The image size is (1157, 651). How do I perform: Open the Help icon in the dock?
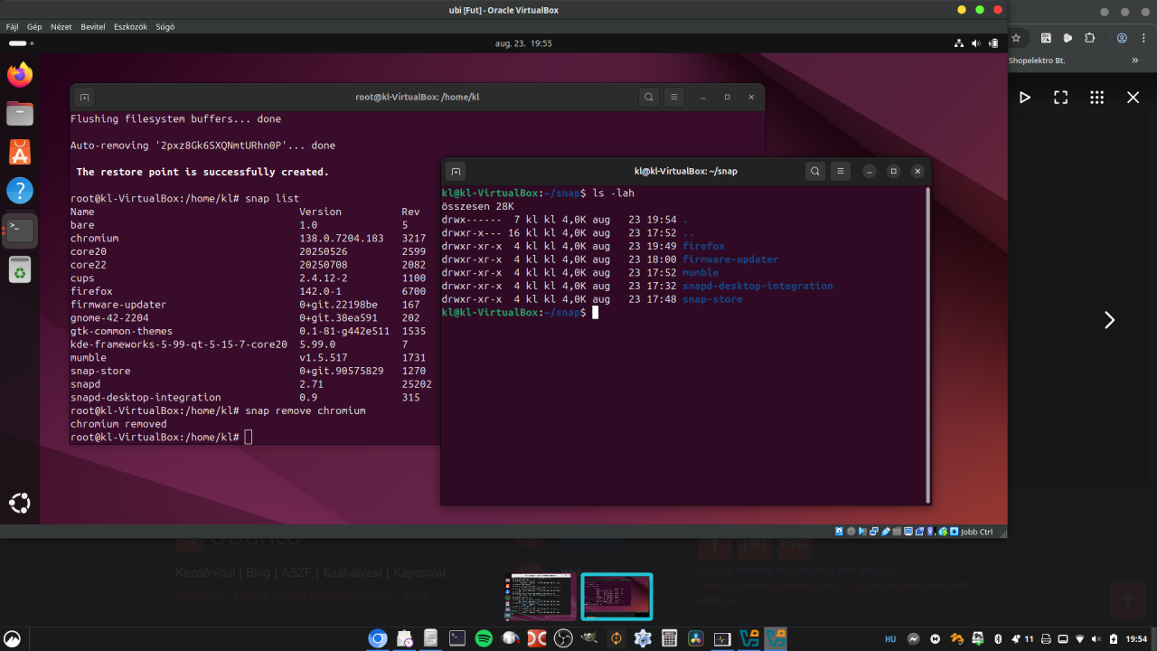(x=20, y=191)
